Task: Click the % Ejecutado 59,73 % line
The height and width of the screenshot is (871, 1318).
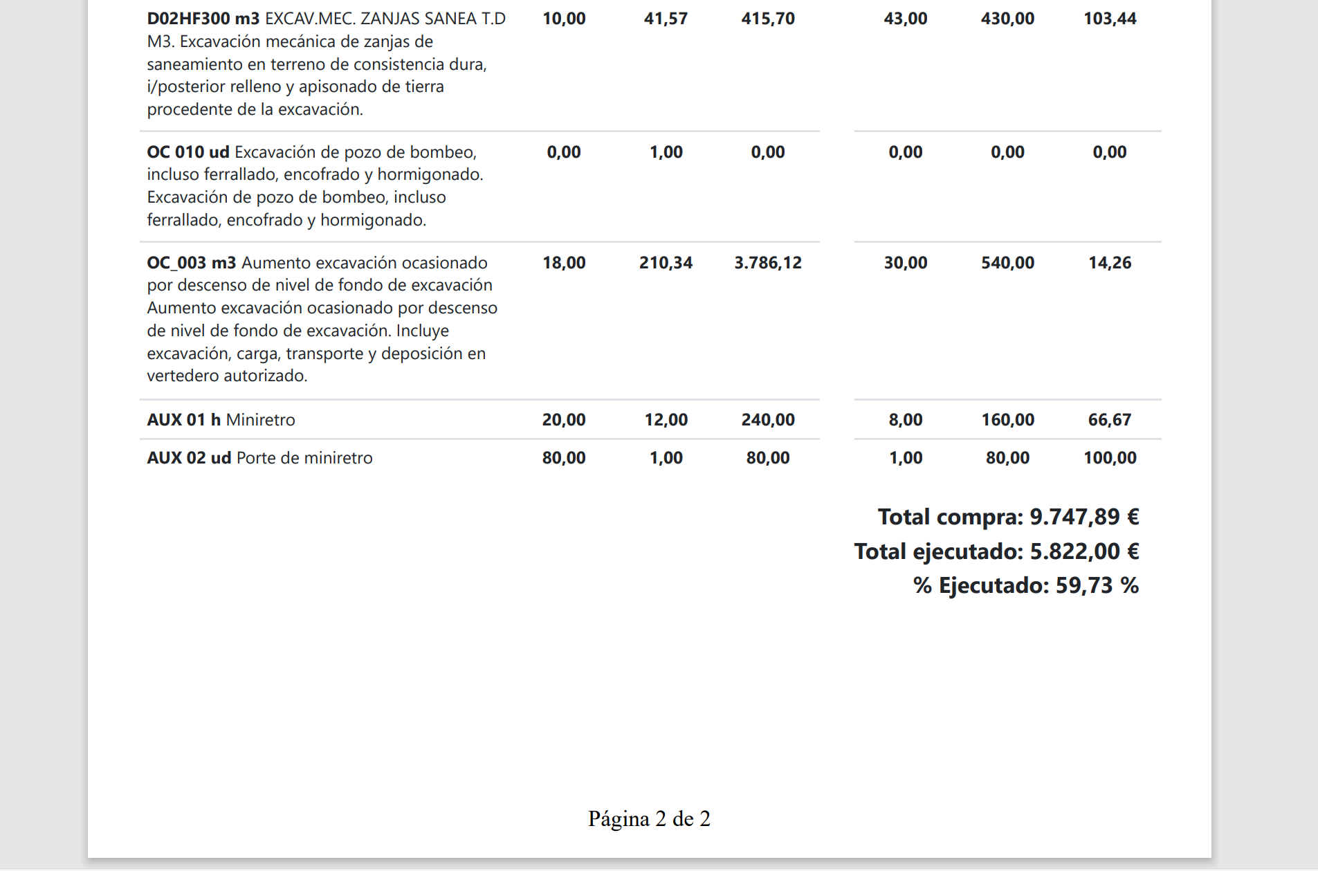Action: (1025, 585)
